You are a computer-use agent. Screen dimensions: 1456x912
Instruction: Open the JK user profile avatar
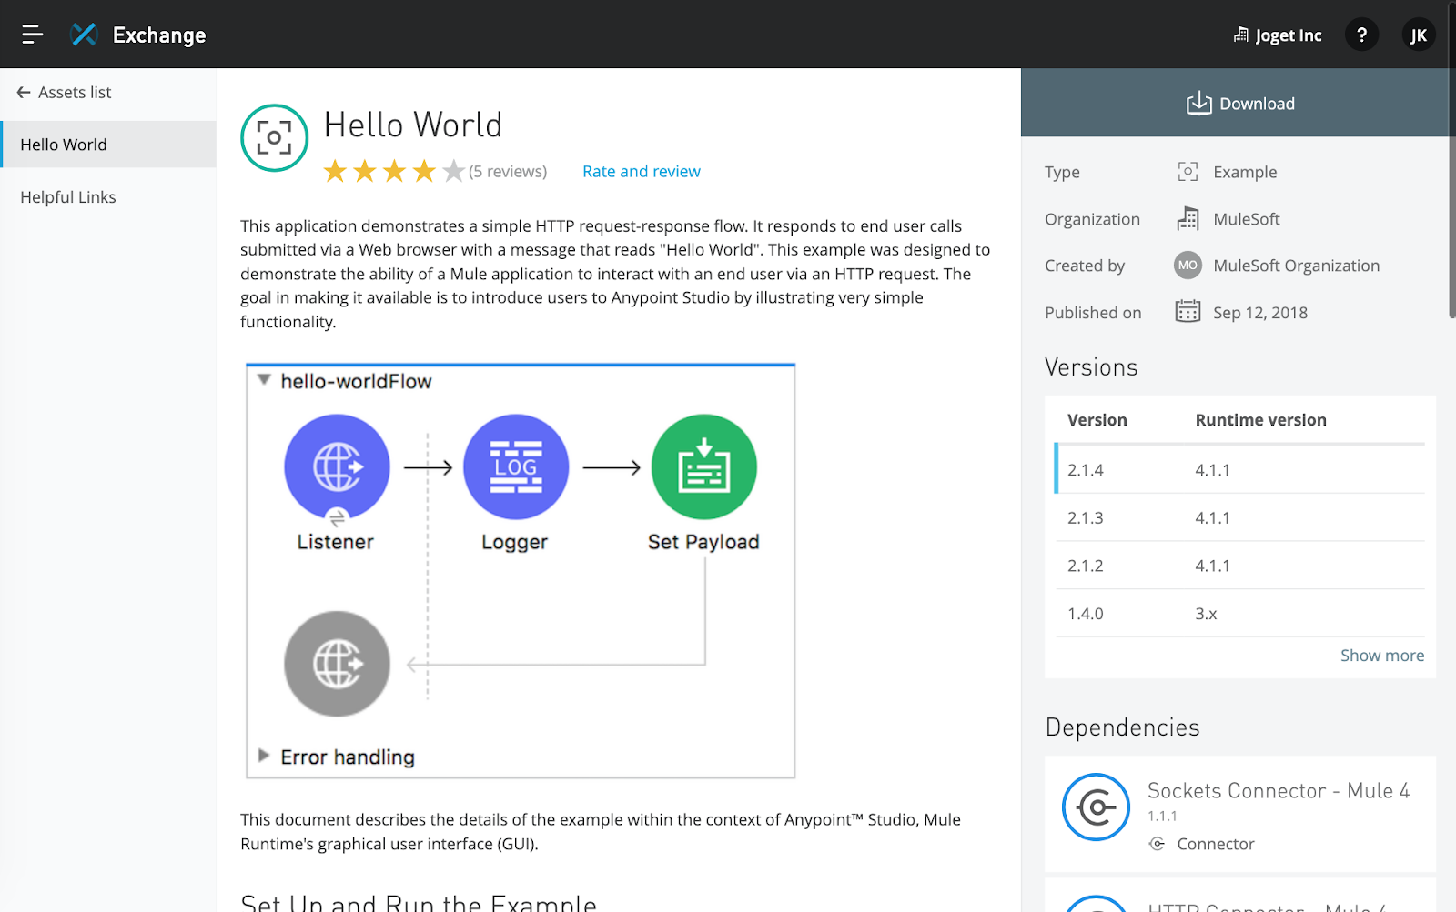[1418, 35]
